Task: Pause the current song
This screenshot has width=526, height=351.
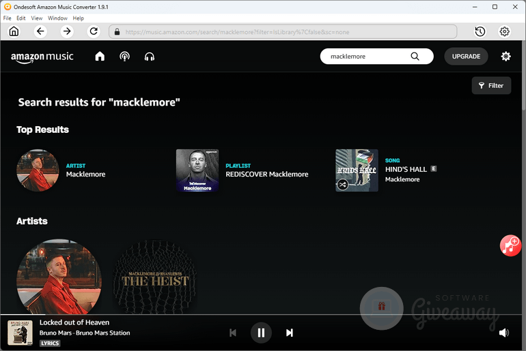Action: point(261,333)
